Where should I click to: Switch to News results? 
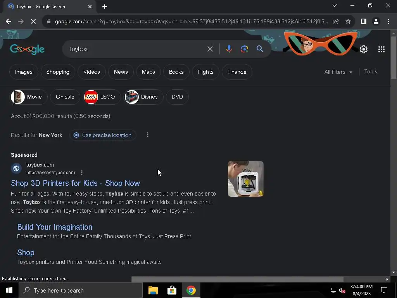coord(121,72)
